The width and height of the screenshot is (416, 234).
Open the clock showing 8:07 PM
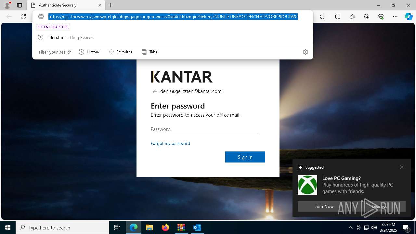click(388, 227)
